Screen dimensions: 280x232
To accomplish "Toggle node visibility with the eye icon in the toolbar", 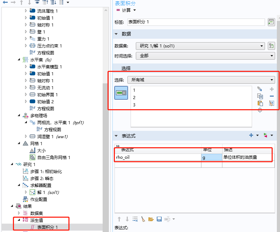I will click(38, 3).
